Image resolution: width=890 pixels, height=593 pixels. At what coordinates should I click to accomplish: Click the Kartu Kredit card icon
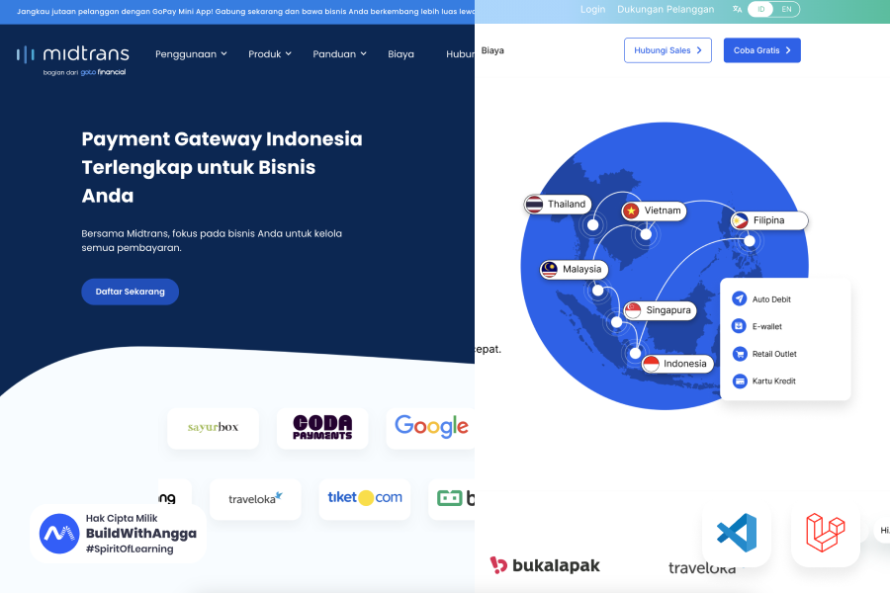coord(739,381)
